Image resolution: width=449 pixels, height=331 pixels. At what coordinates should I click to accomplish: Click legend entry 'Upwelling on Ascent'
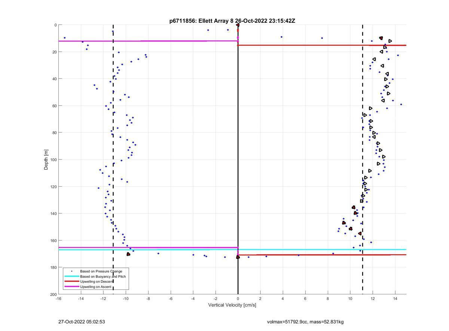point(96,286)
